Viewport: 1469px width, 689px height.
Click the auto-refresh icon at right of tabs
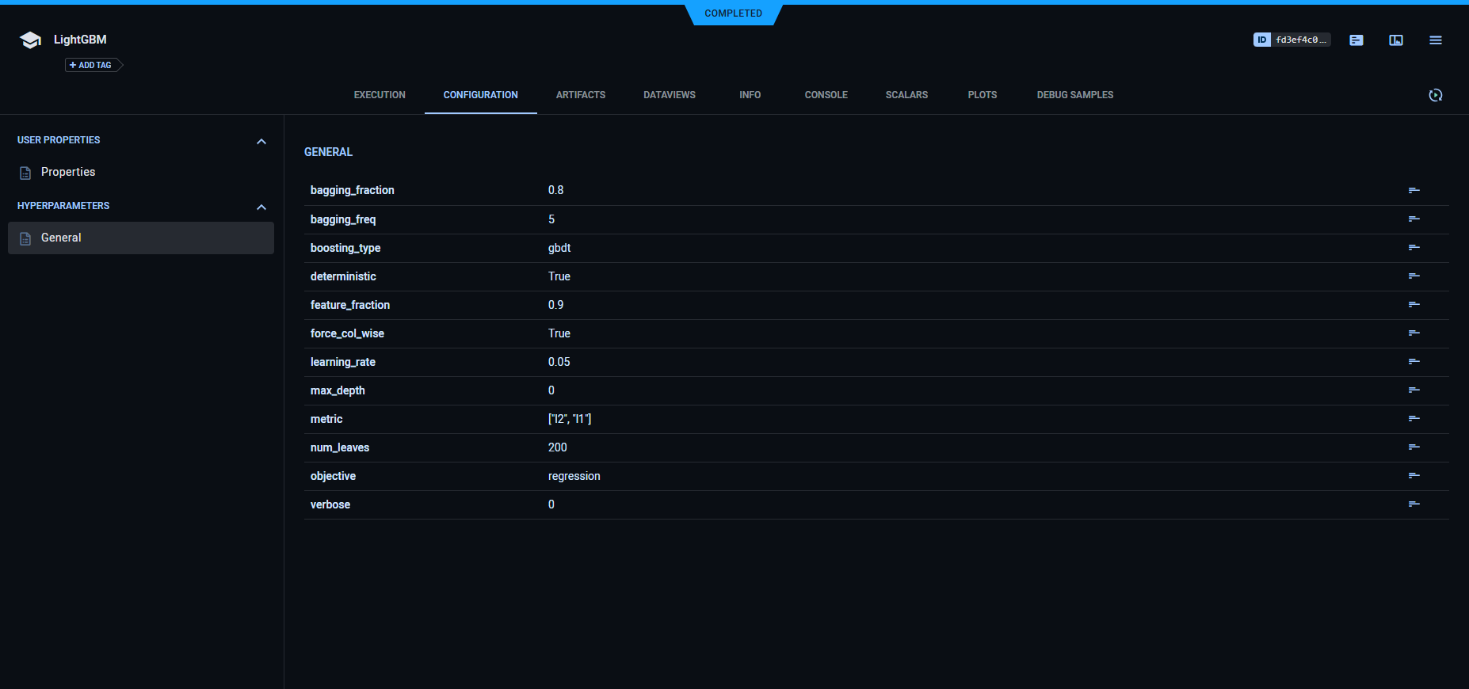point(1435,95)
